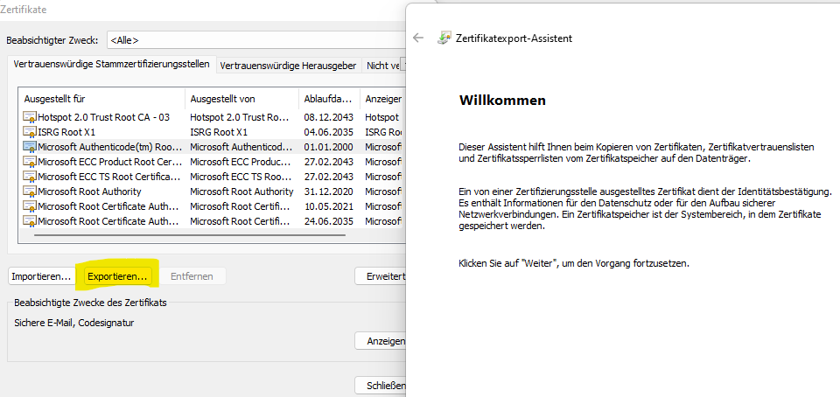Screen dimensions: 840x397
Task: Click the horizontal scrollbar of certificate list
Action: coord(190,234)
